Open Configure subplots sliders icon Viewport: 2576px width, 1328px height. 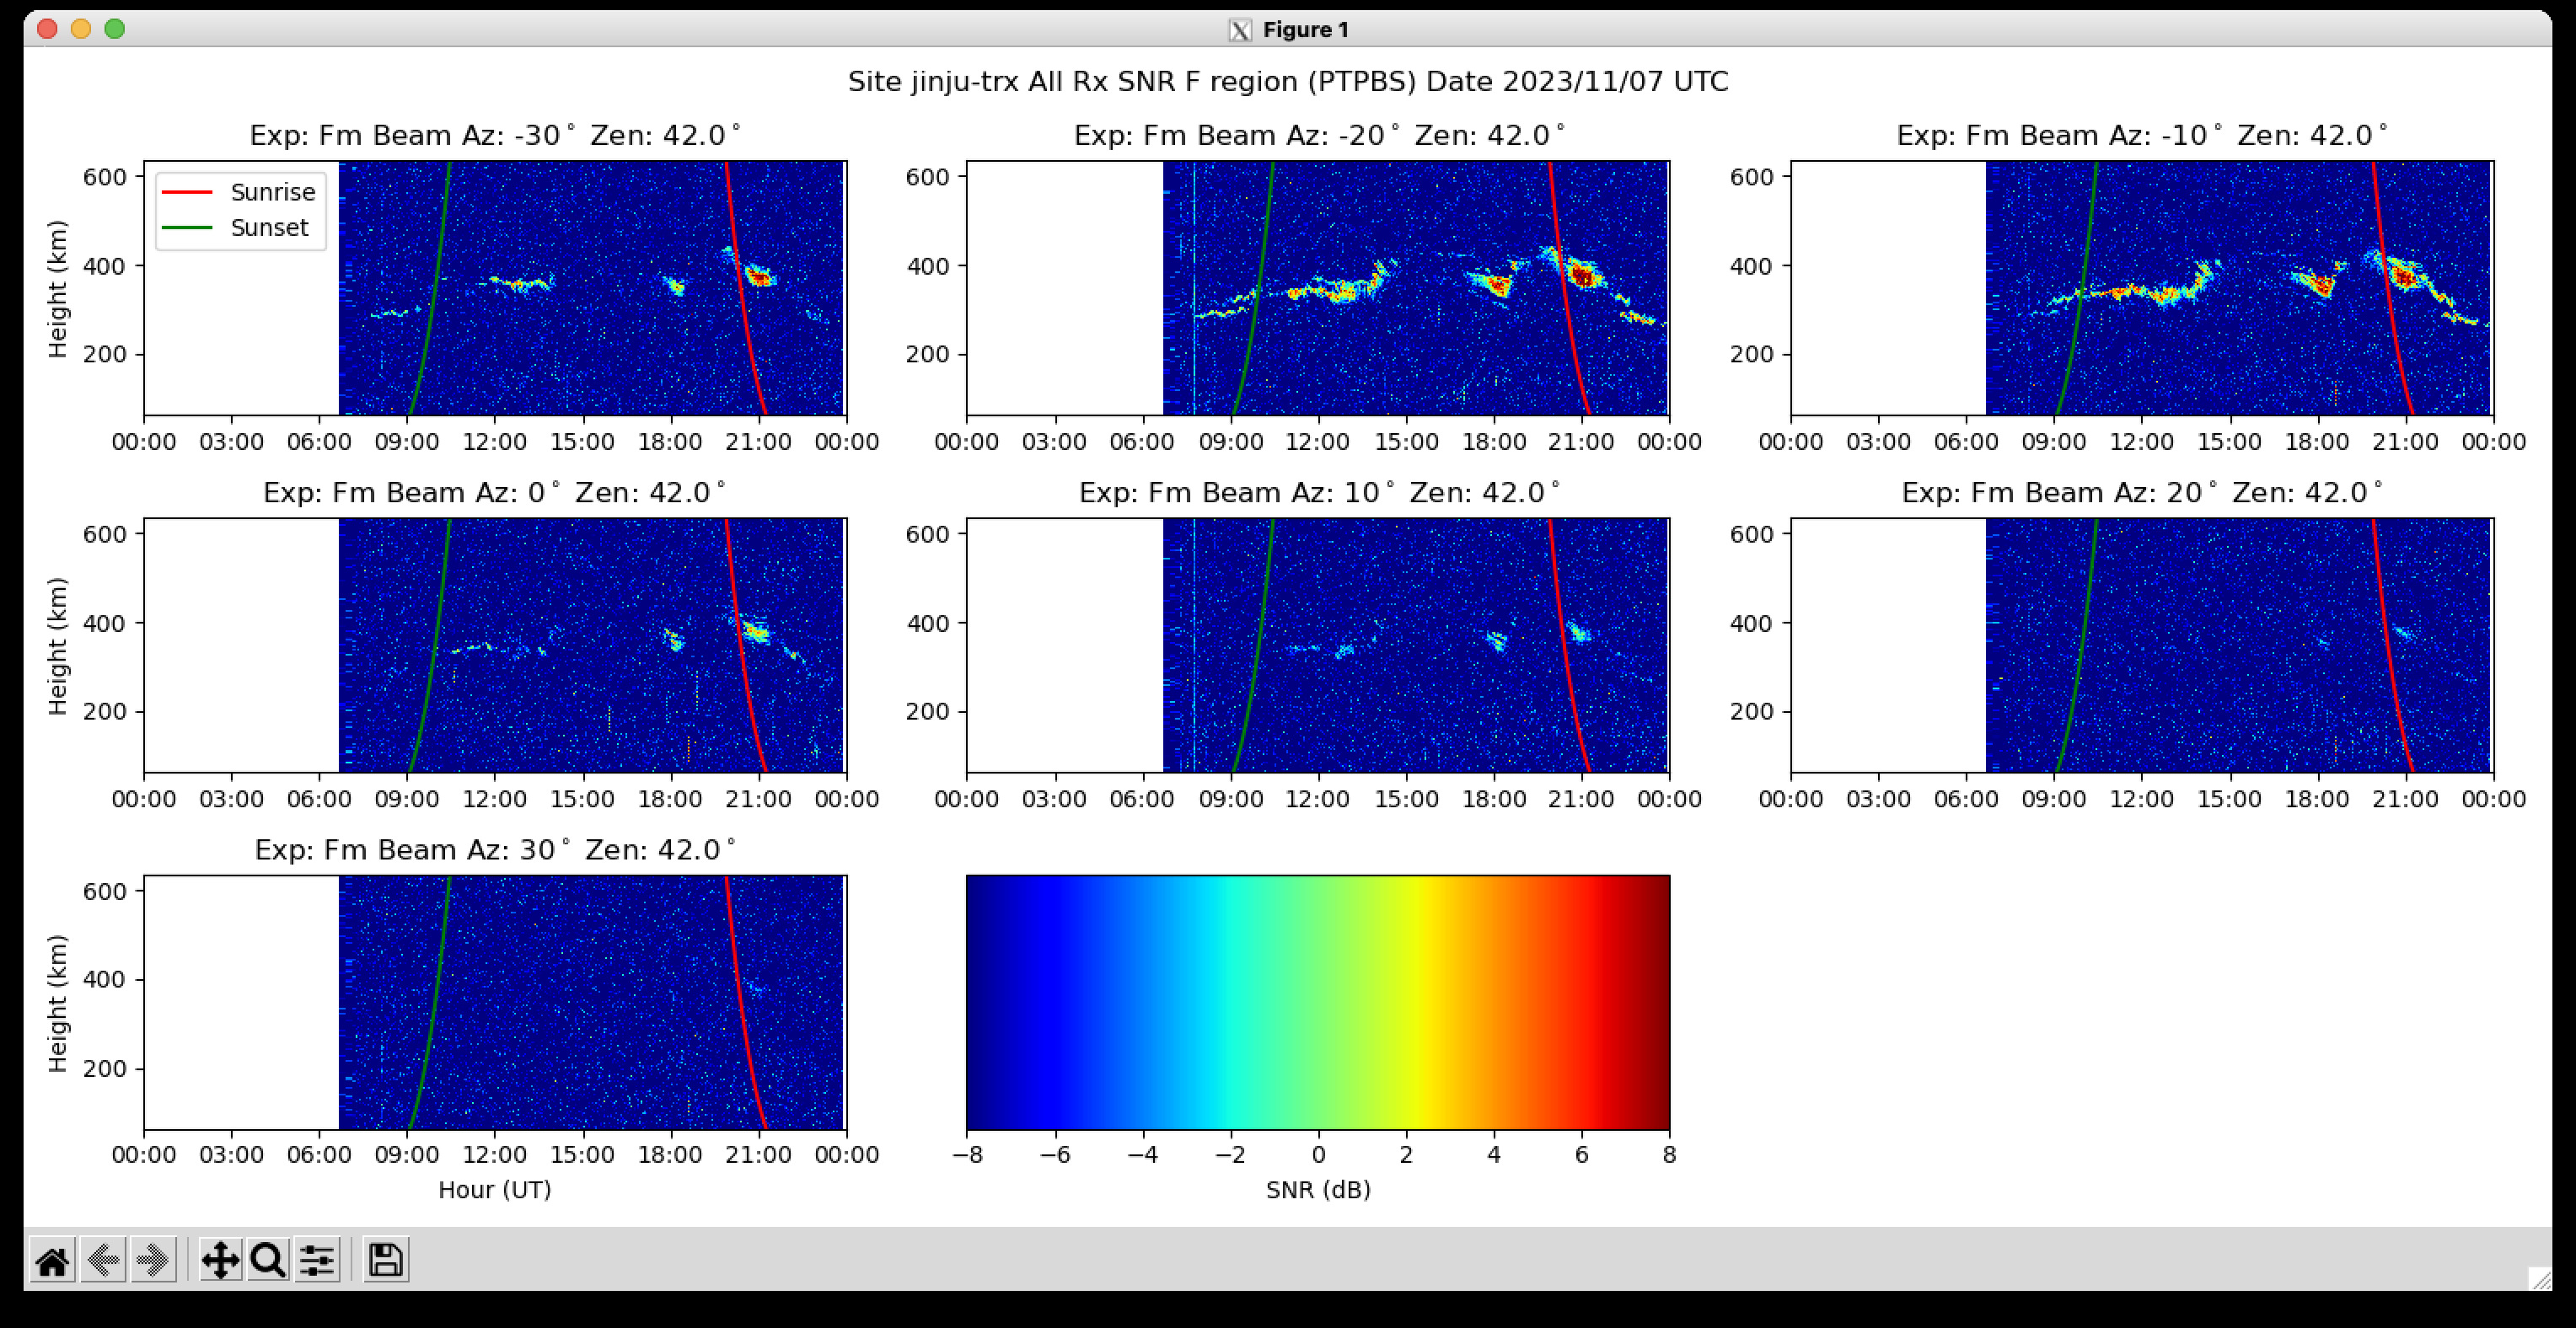click(317, 1260)
